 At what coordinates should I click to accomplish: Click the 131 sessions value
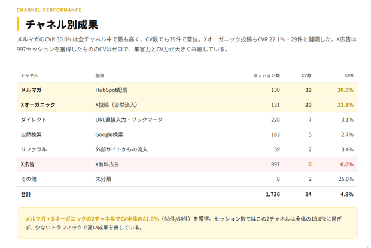pyautogui.click(x=275, y=105)
